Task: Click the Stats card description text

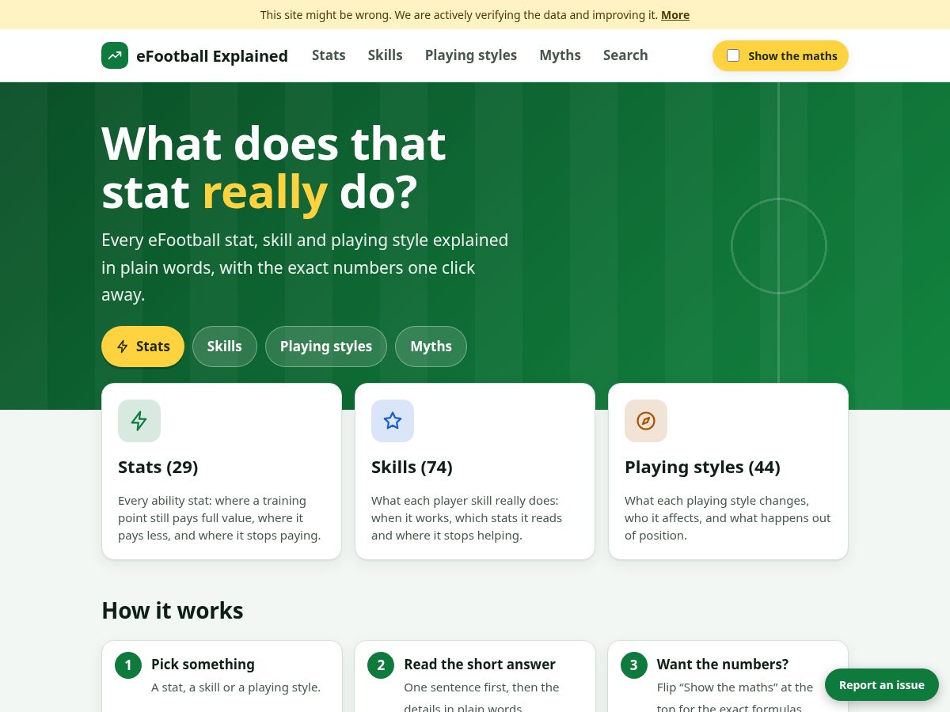Action: coord(219,518)
